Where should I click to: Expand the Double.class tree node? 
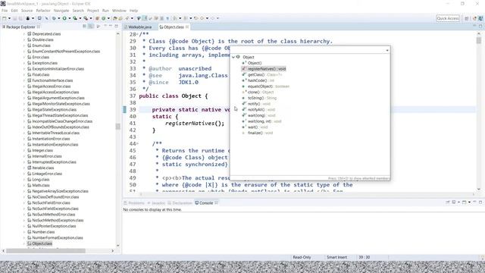(x=24, y=39)
